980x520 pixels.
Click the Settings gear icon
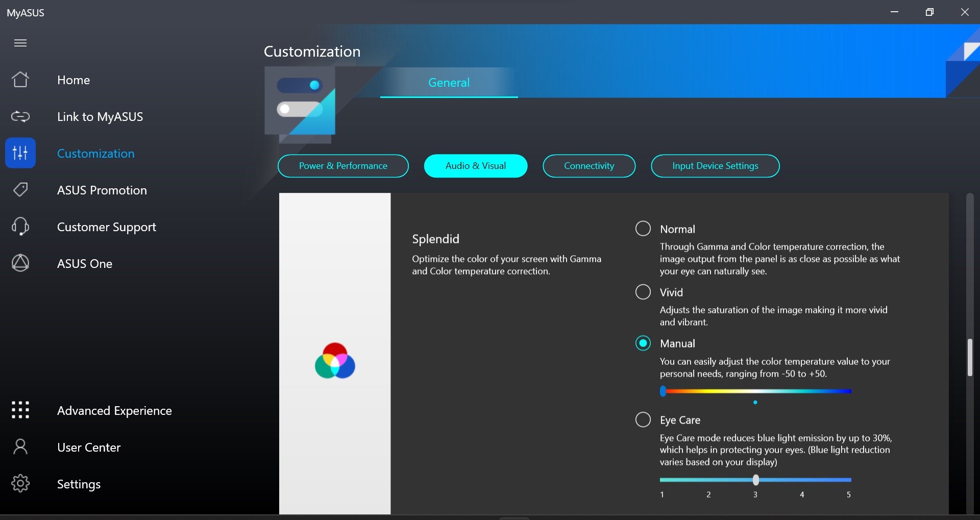(20, 483)
